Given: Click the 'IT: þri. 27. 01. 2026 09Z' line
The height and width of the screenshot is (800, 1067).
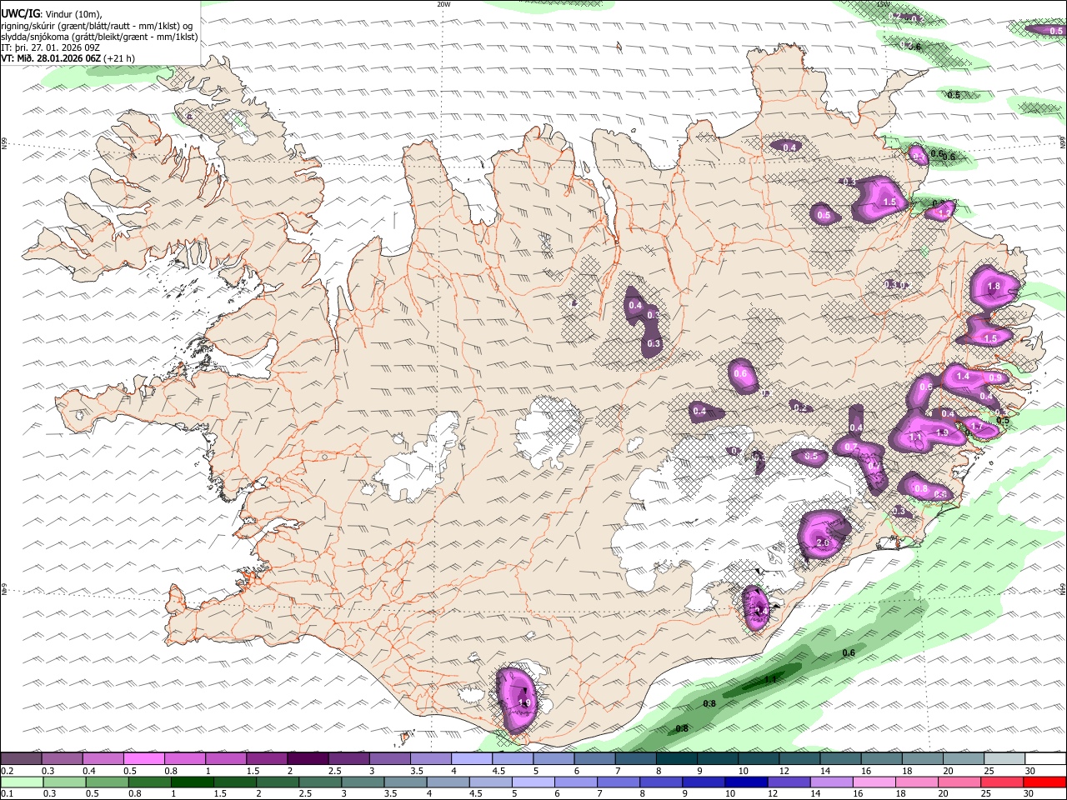Looking at the screenshot, I should 51,47.
